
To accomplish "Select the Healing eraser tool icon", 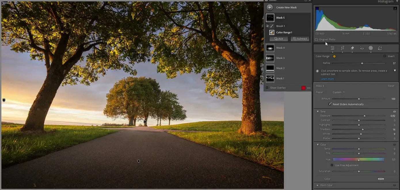I will click(352, 48).
